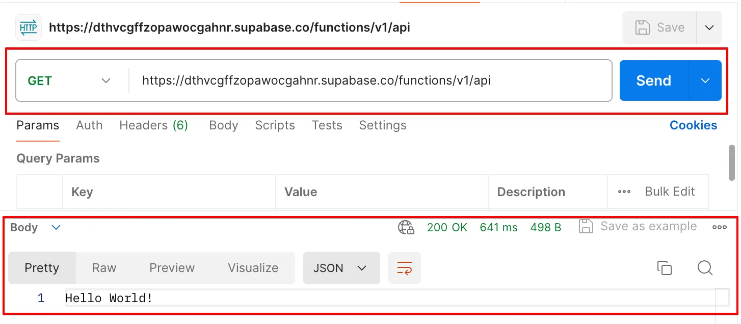Open response options three-dot menu
This screenshot has height=324, width=741.
[x=719, y=227]
